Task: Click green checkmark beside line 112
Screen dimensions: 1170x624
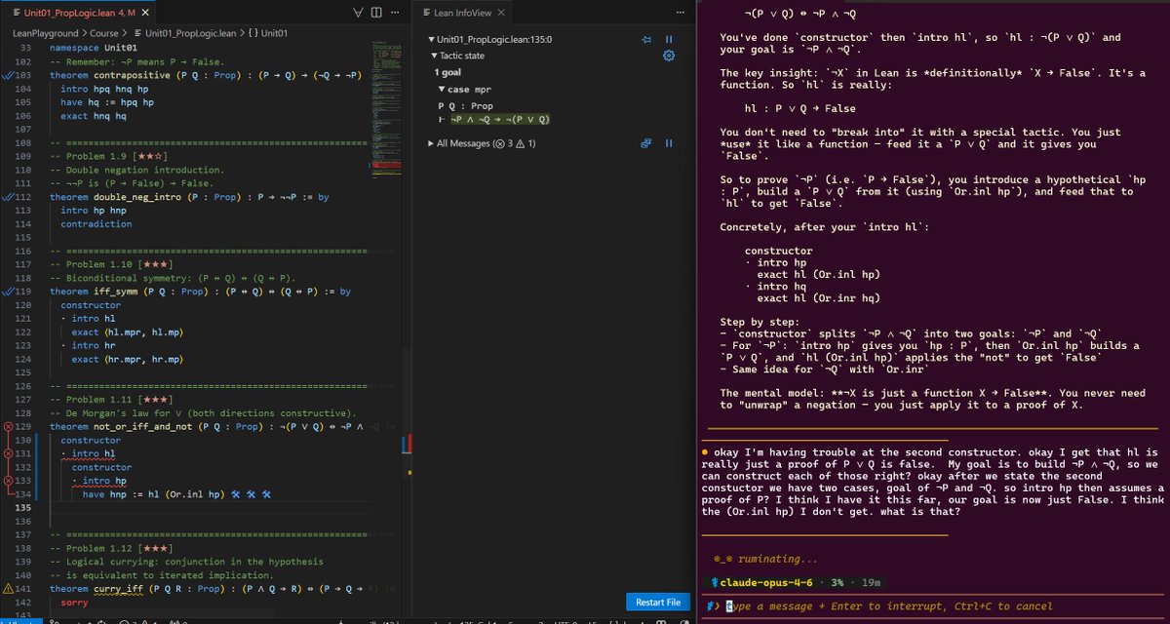Action: [x=8, y=196]
